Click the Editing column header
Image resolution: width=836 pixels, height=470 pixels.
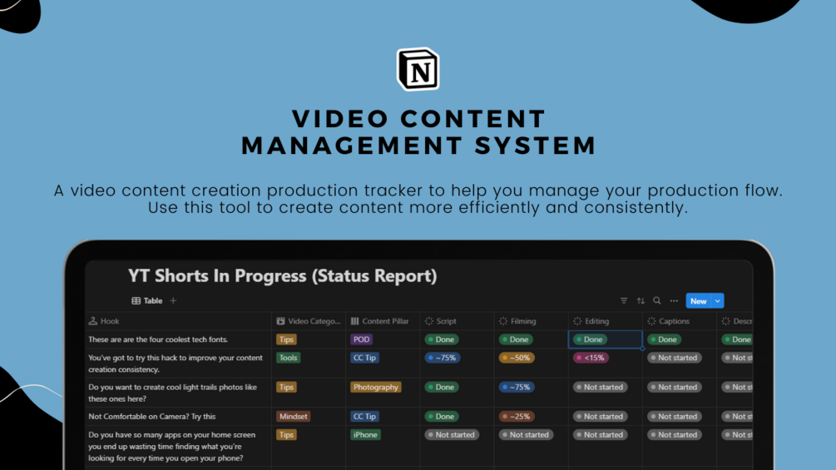[605, 321]
